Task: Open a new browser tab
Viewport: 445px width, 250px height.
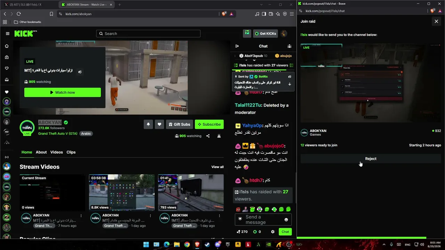Action: 119,5
